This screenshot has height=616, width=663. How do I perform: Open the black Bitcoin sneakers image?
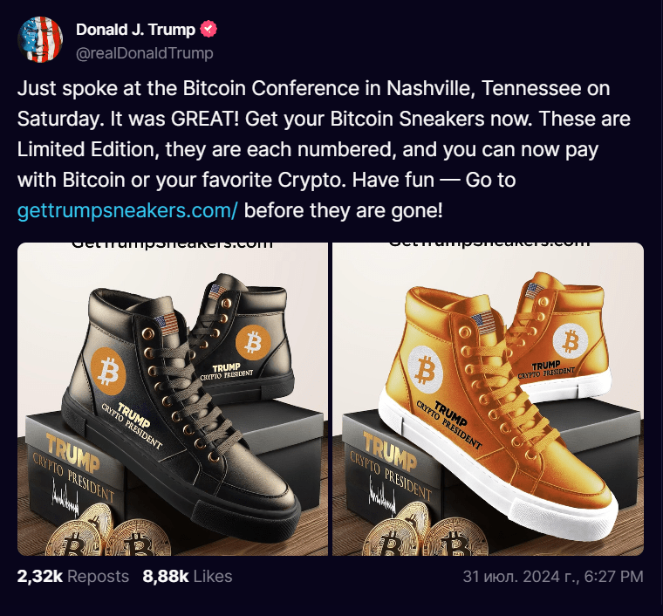coord(173,399)
